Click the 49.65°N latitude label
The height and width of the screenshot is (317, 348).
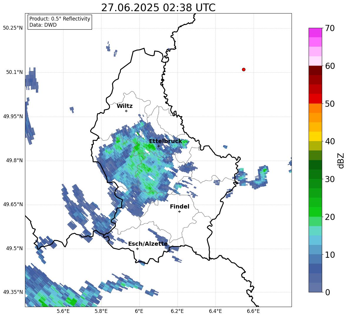[x=13, y=204]
